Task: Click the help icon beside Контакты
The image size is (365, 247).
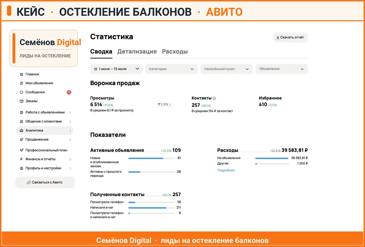Action: [214, 98]
